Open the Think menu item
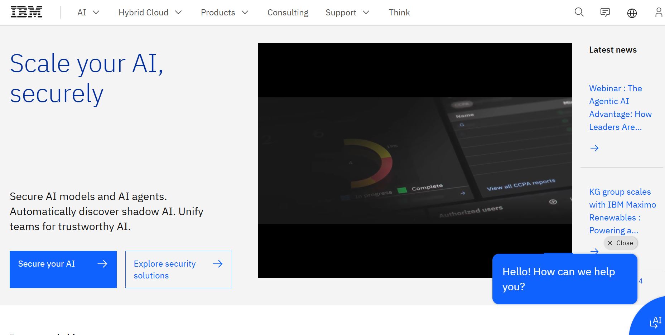Screen dimensions: 665x335 (x=399, y=13)
